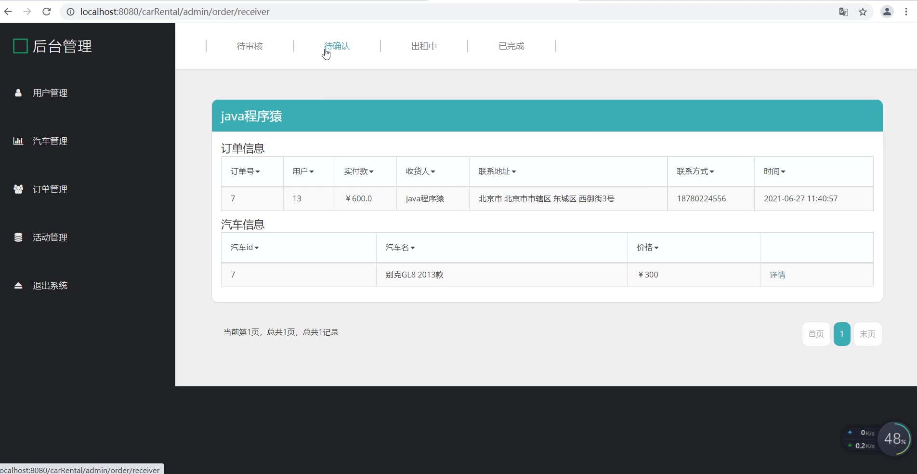Open the 已完成 orders tab
The image size is (917, 474).
[x=511, y=46]
